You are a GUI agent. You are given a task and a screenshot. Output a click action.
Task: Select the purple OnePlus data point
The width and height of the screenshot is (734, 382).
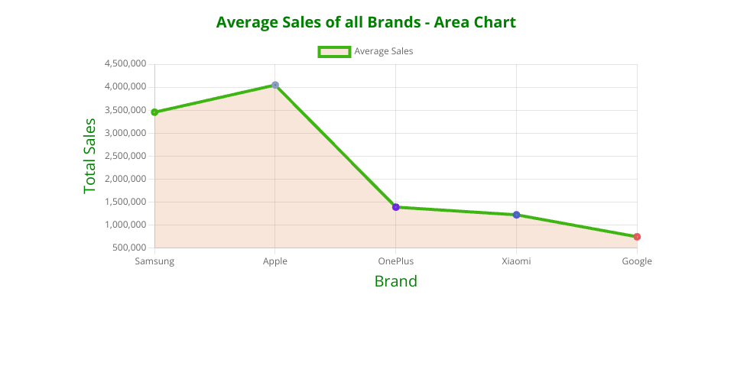click(x=395, y=207)
